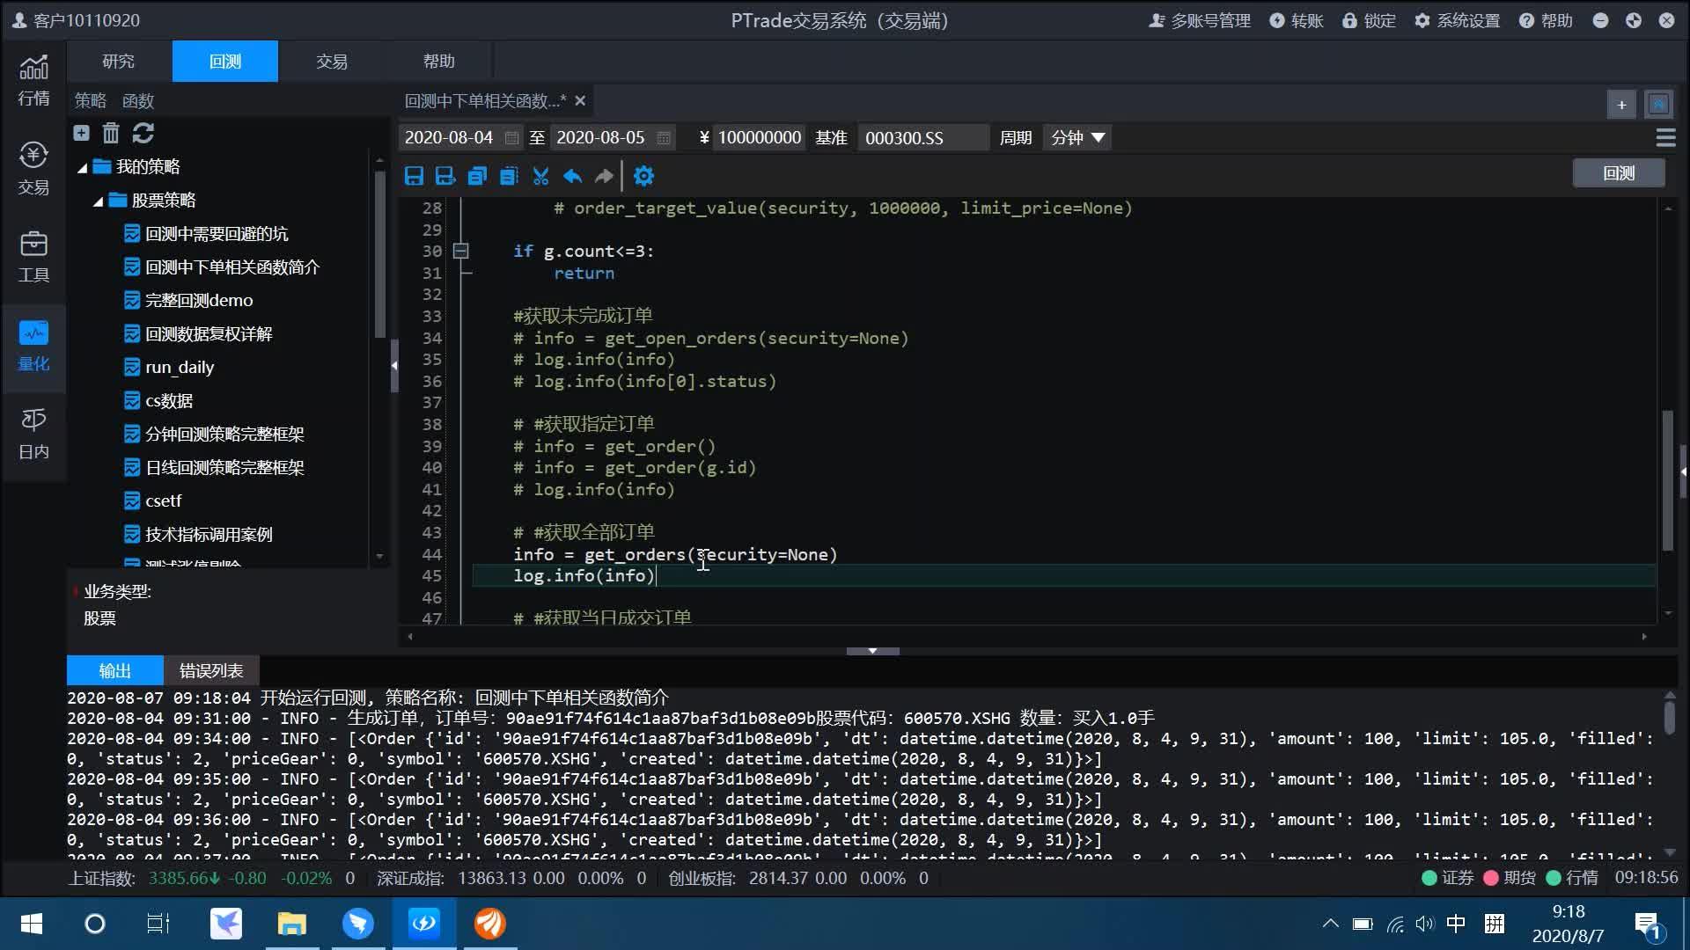Show the 错误列表 error list tab
This screenshot has height=950, width=1690.
(211, 671)
